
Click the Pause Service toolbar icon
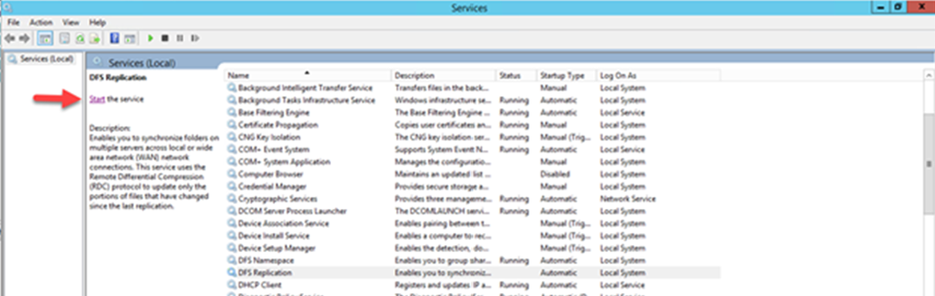[x=180, y=38]
